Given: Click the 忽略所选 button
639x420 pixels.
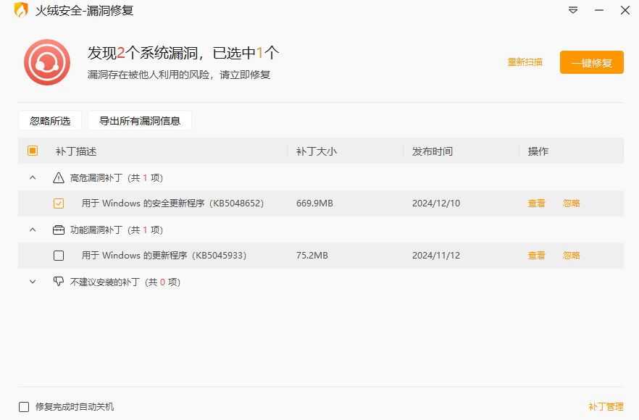Looking at the screenshot, I should [x=49, y=120].
